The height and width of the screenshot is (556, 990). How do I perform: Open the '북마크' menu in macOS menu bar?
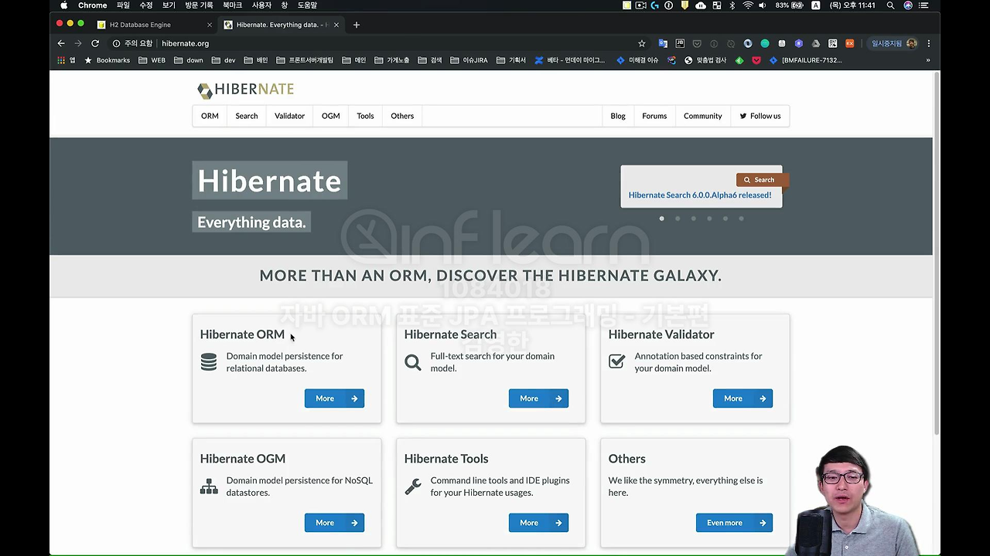click(x=232, y=5)
